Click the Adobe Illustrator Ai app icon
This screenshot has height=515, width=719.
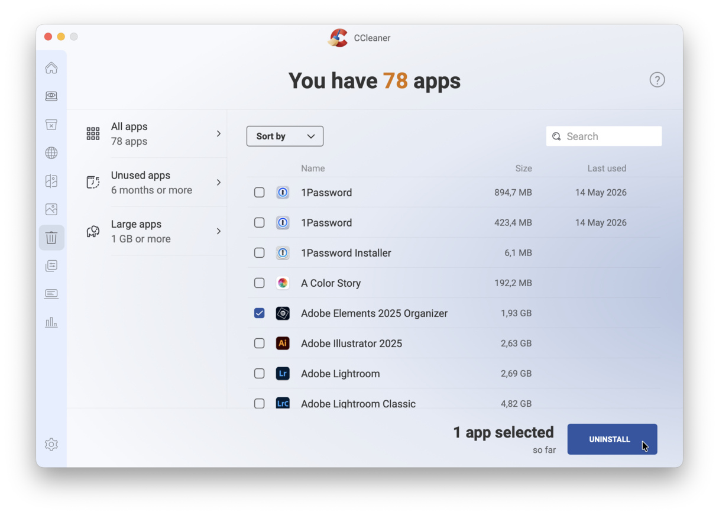(x=283, y=343)
